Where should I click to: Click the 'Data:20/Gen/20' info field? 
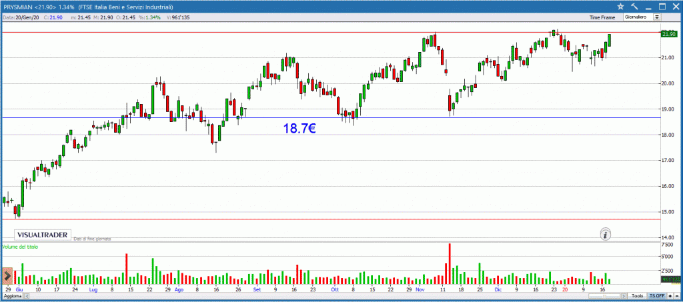coord(21,17)
